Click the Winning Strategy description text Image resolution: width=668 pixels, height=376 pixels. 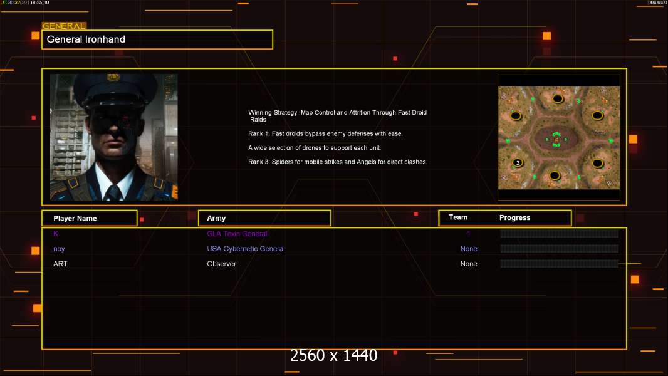(337, 116)
